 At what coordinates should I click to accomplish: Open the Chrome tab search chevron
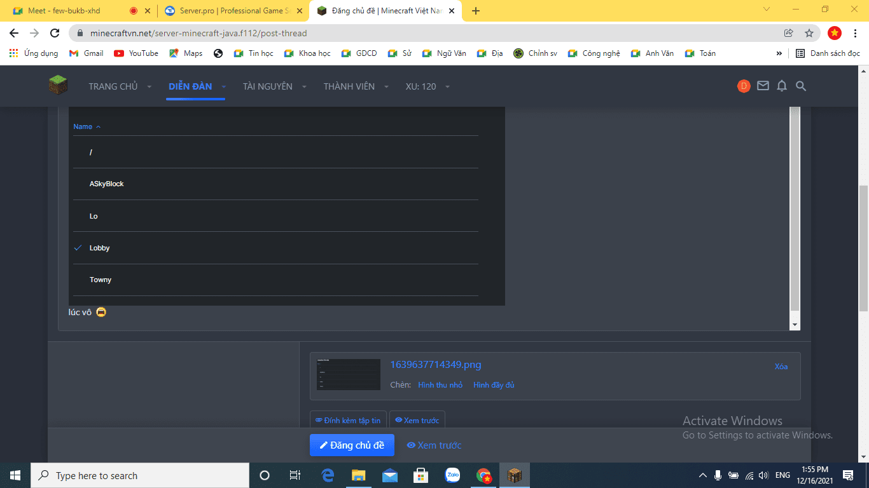click(767, 10)
